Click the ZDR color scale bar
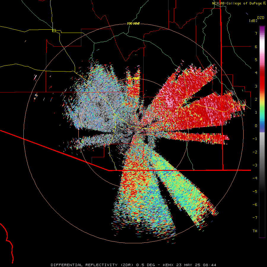The width and height of the screenshot is (267, 267). click(x=262, y=132)
